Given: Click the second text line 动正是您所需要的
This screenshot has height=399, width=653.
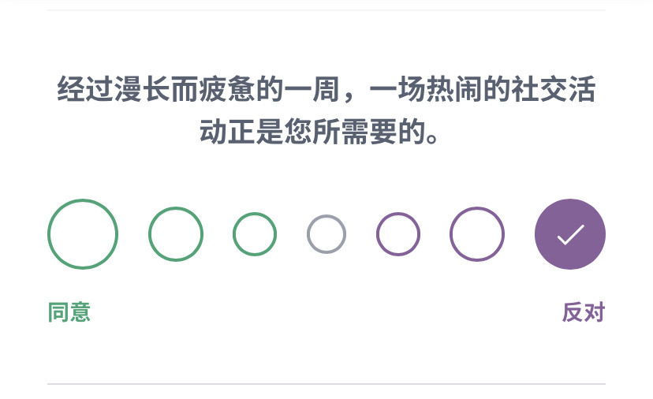Looking at the screenshot, I should 319,132.
